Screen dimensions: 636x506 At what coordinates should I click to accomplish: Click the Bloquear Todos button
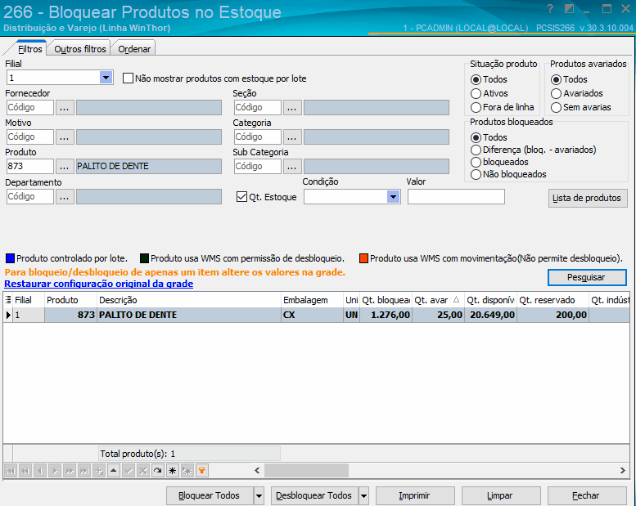(210, 495)
